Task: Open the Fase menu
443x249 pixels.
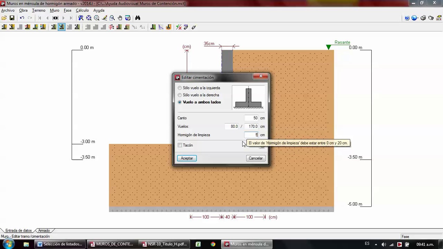Action: (x=67, y=10)
